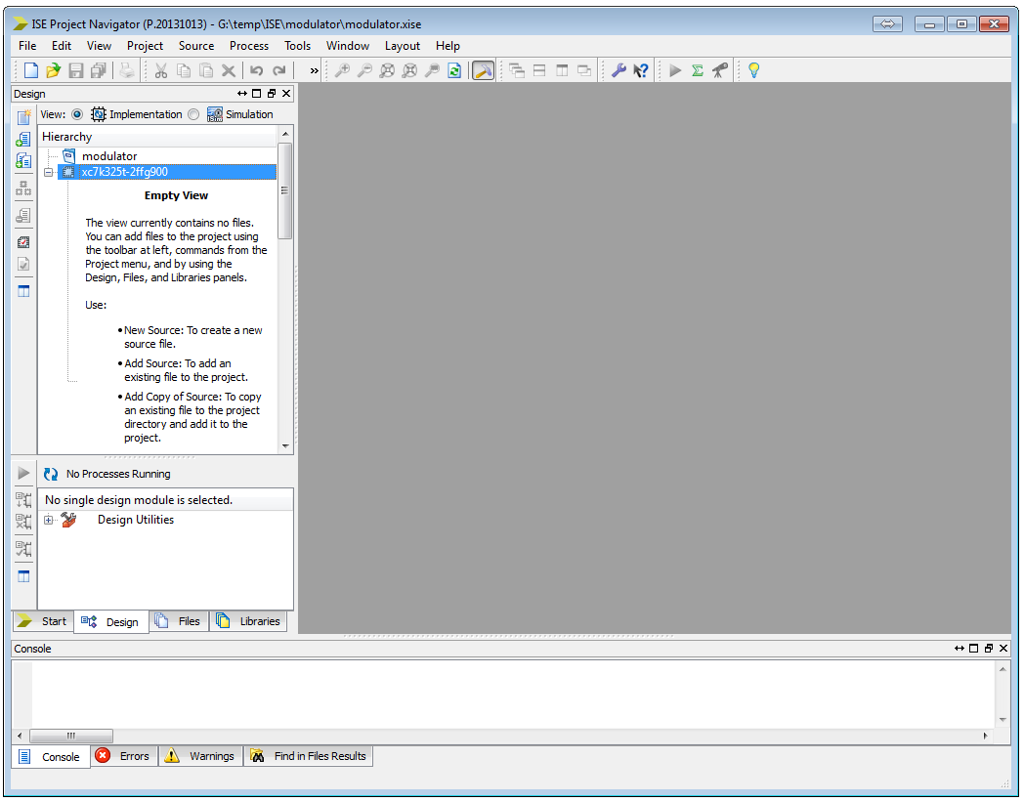The height and width of the screenshot is (801, 1024).
Task: Click the Design panel table layout icon
Action: 23,291
